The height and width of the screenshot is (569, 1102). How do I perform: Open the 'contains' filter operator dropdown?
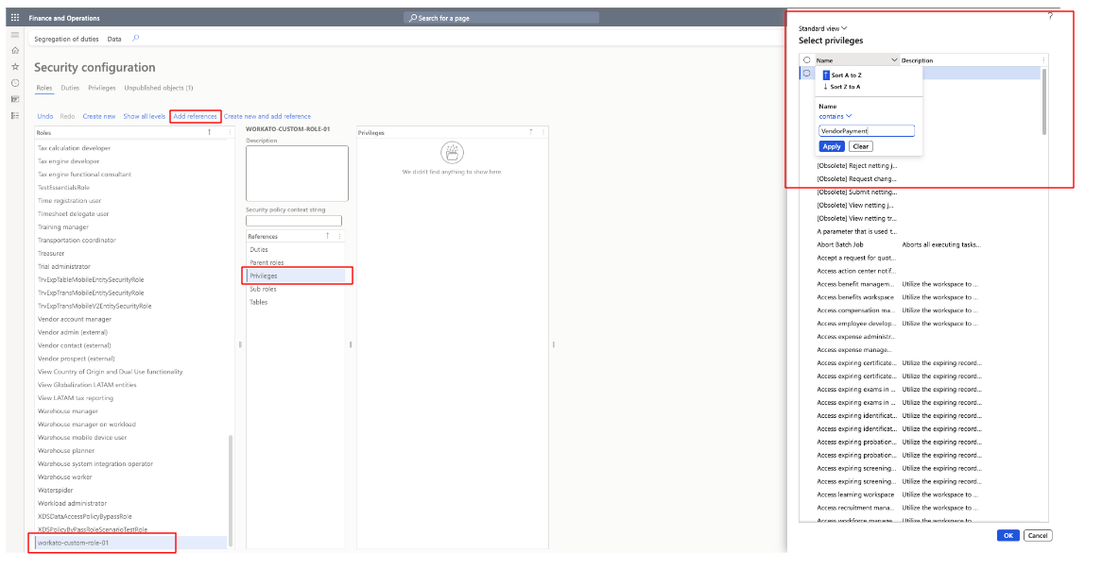[835, 116]
